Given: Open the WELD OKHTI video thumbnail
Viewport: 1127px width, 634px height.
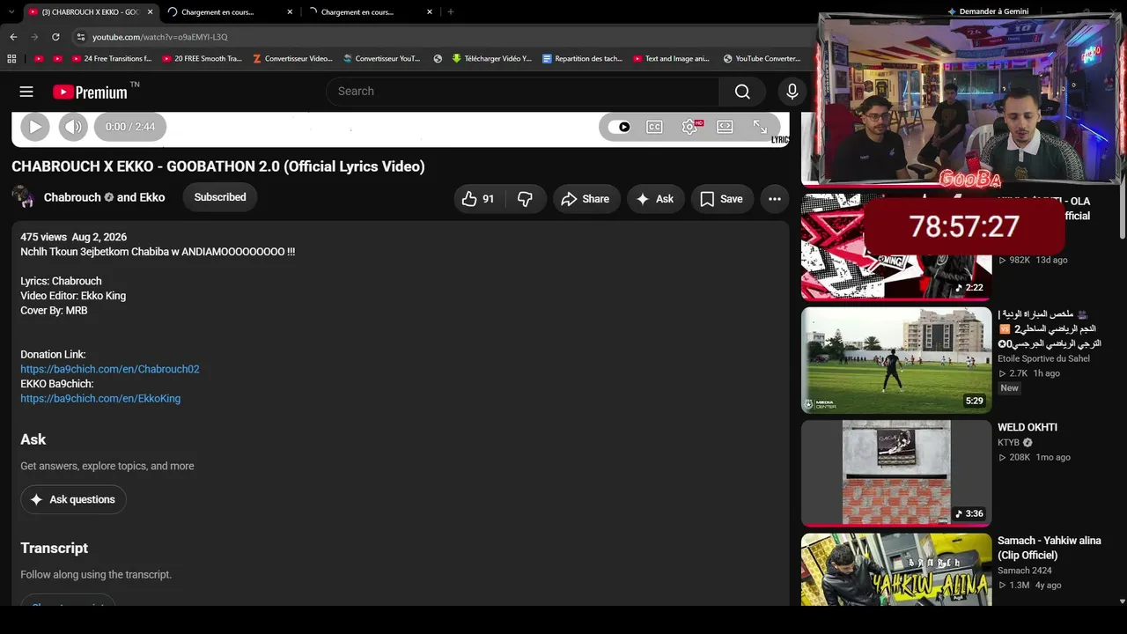Looking at the screenshot, I should (x=896, y=474).
